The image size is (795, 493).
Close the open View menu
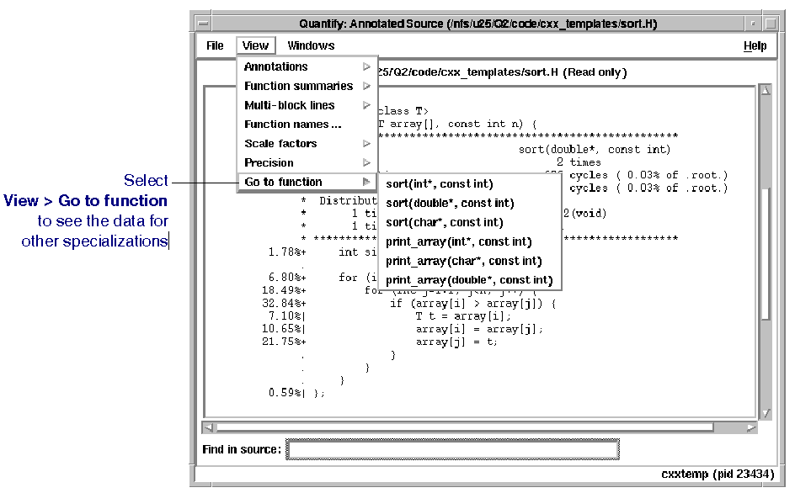point(255,45)
